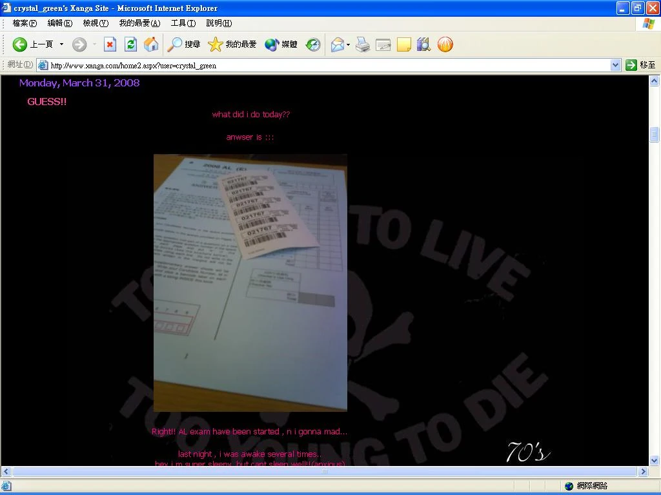
Task: Click the horizontal scrollbar right arrow
Action: [644, 471]
